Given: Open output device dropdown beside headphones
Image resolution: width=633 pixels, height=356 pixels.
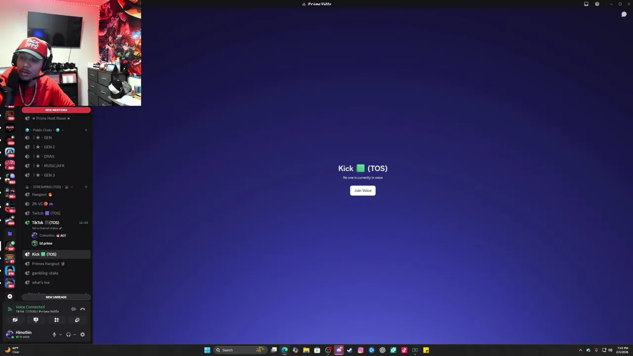Looking at the screenshot, I should click(75, 335).
